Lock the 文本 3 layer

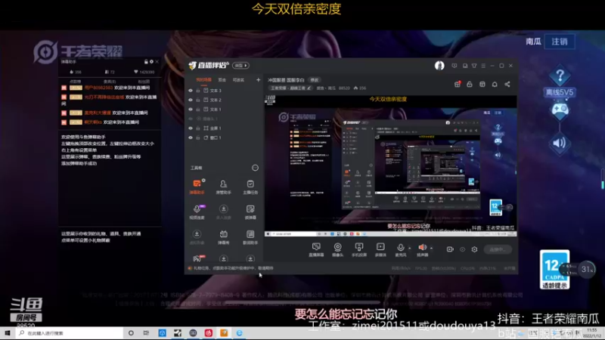click(198, 91)
